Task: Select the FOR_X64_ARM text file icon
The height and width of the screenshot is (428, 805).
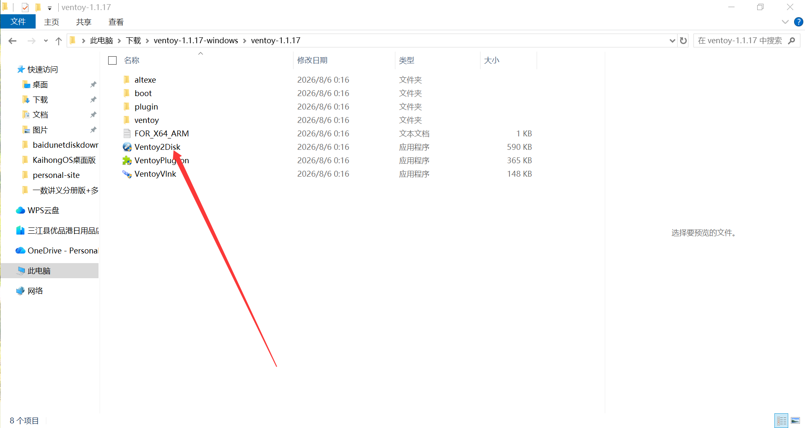Action: coord(127,133)
